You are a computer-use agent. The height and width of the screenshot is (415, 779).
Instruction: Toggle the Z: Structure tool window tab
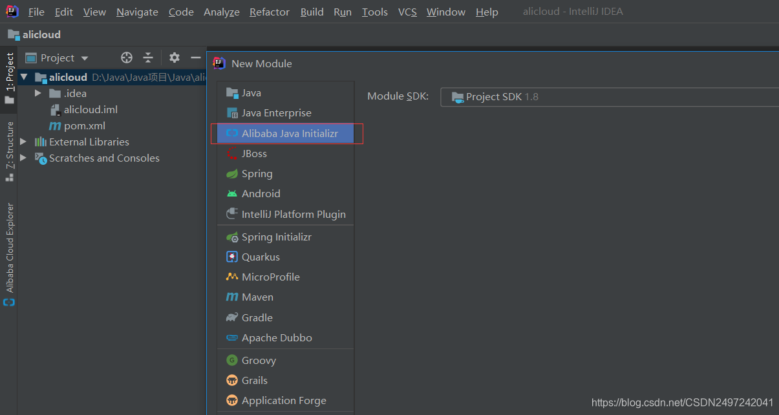9,151
